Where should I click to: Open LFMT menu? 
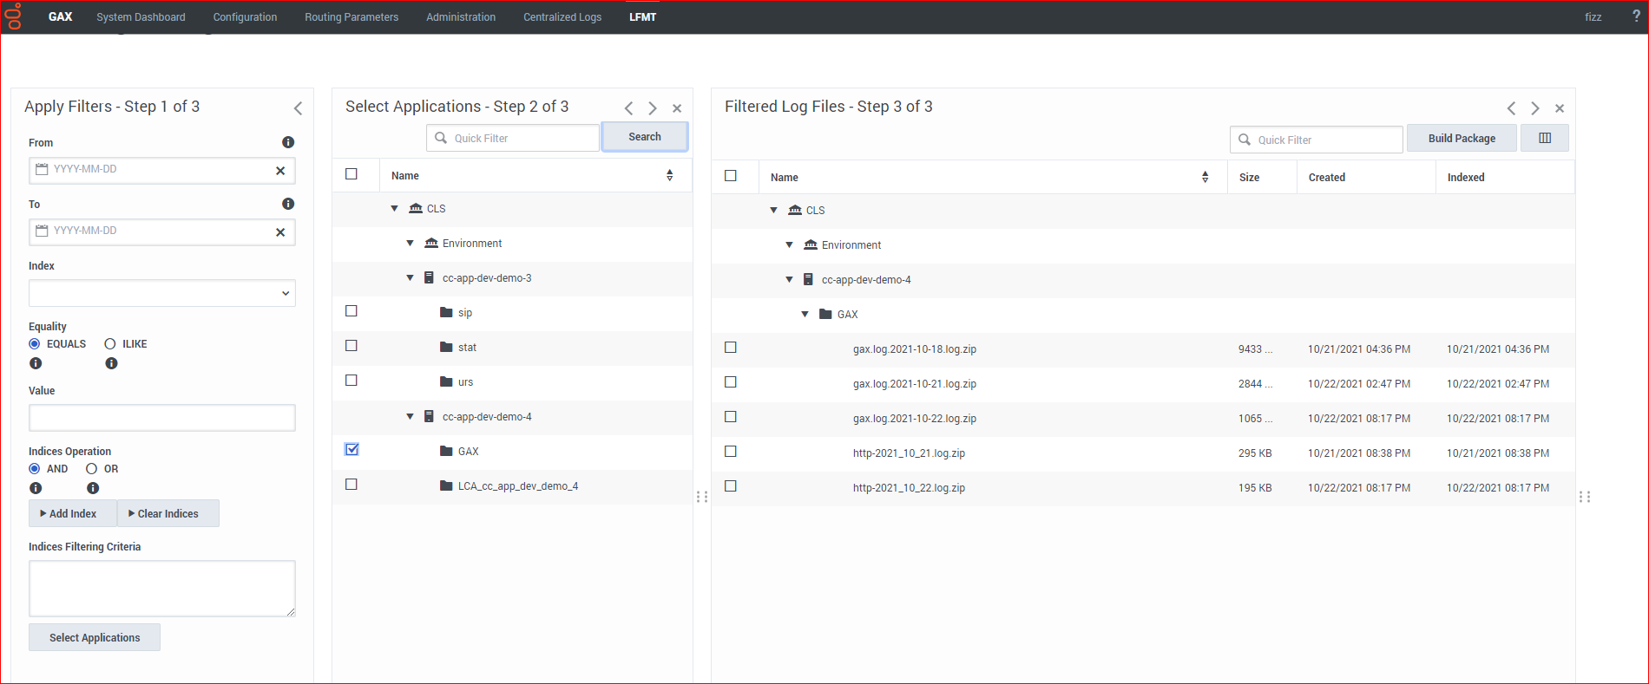(643, 17)
